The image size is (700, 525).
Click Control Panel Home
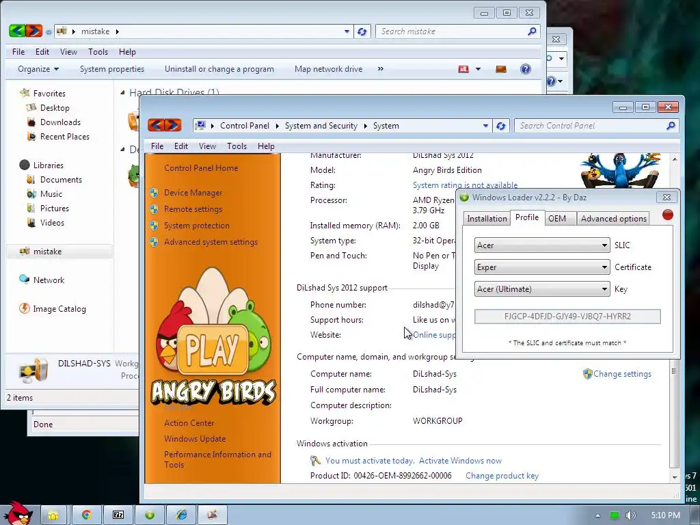(201, 168)
